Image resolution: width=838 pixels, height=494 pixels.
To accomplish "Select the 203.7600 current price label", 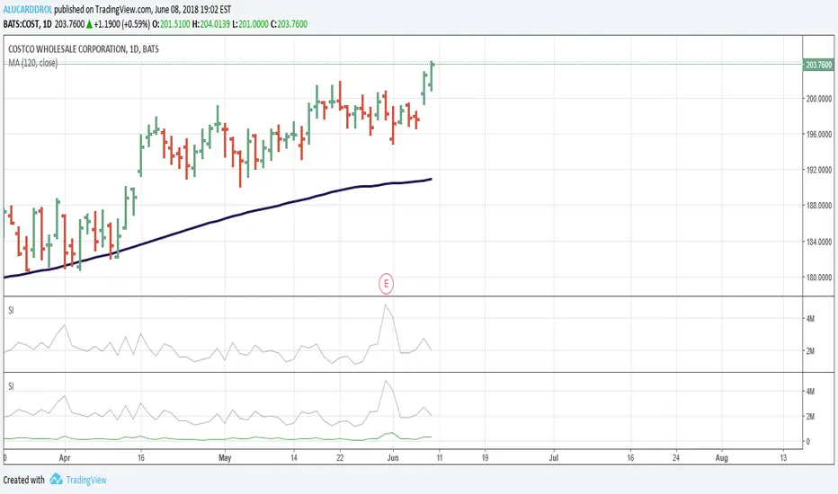I will (x=818, y=65).
